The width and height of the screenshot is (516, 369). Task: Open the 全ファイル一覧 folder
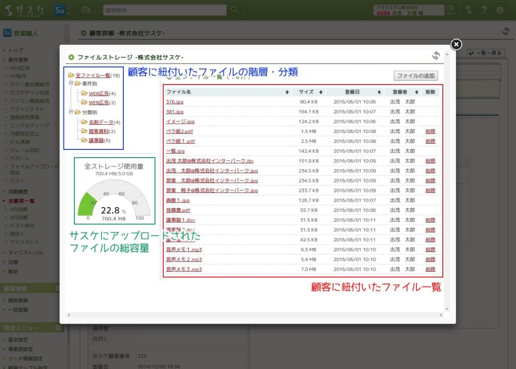(x=92, y=75)
